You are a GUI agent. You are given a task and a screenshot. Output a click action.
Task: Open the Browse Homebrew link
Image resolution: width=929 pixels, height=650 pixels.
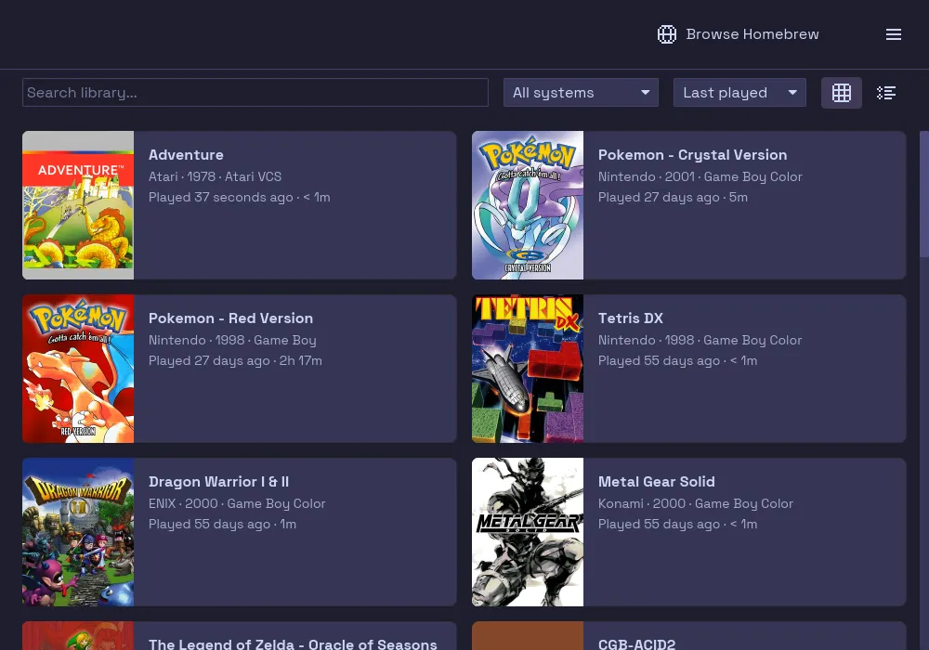[x=739, y=34]
